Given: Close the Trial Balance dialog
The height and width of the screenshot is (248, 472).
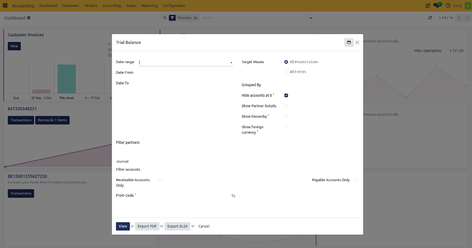Looking at the screenshot, I should (357, 42).
